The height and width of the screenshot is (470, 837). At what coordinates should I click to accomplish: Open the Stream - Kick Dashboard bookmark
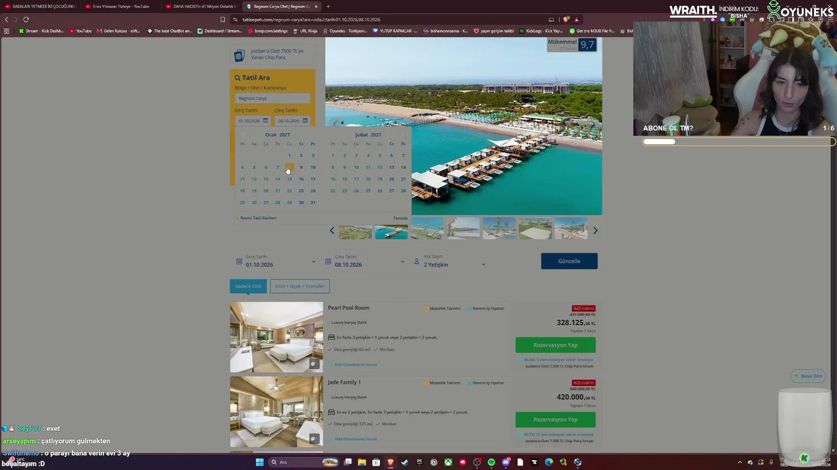pyautogui.click(x=41, y=31)
